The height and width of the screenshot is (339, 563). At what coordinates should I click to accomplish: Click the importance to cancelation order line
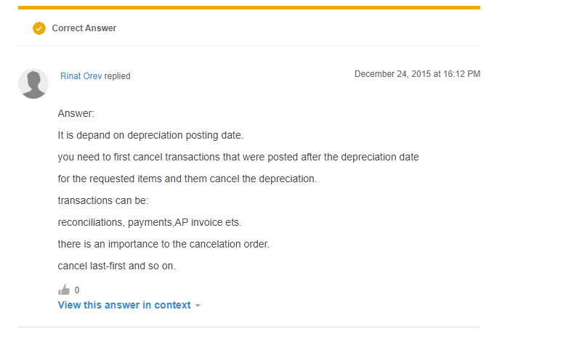click(163, 244)
